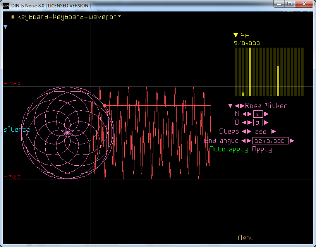Image resolution: width=316 pixels, height=247 pixels.
Task: Decrease Steps with its left arrow
Action: click(x=244, y=131)
